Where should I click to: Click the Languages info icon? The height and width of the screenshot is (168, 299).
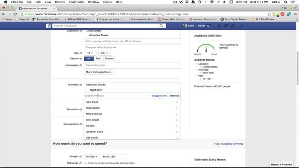coord(81,65)
